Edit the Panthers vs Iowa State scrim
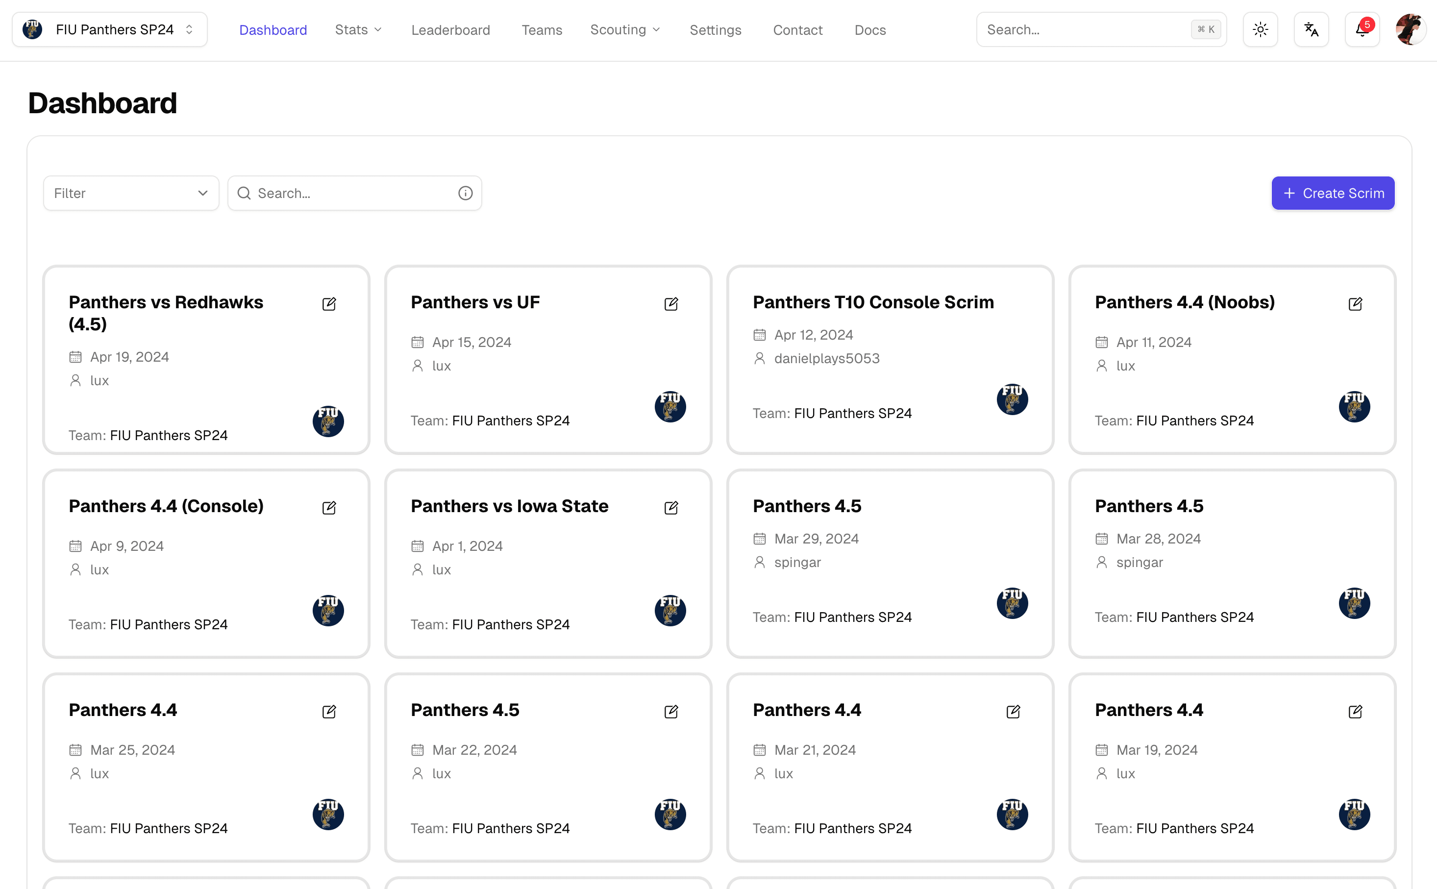The image size is (1437, 889). [671, 507]
